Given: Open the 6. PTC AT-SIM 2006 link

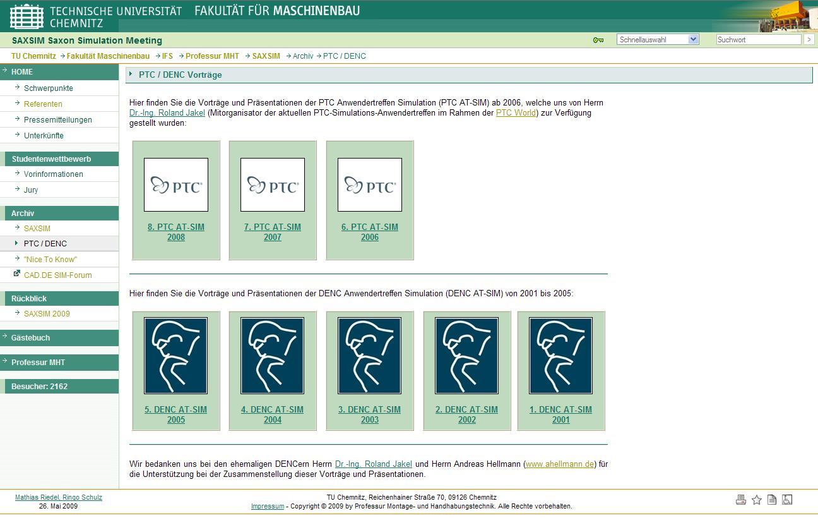Looking at the screenshot, I should pyautogui.click(x=370, y=232).
